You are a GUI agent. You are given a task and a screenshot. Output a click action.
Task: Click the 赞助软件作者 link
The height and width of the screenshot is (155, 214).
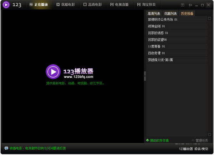159,140
